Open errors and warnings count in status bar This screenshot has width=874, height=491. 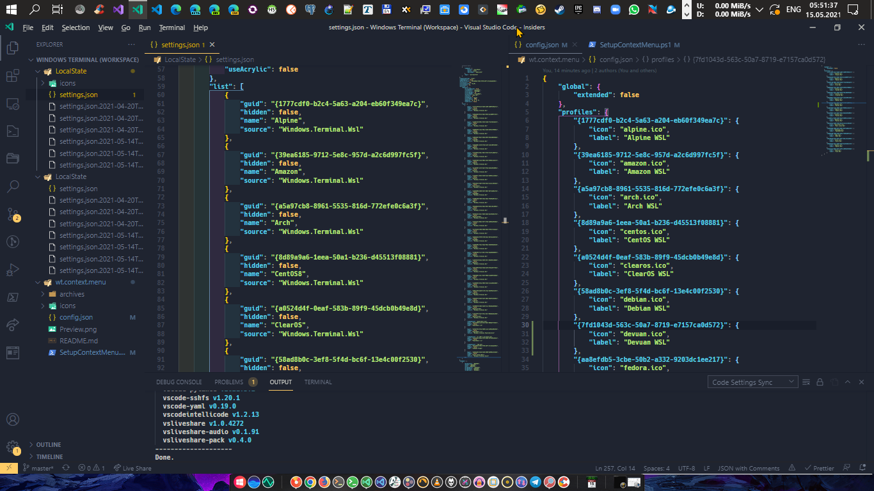pyautogui.click(x=91, y=468)
